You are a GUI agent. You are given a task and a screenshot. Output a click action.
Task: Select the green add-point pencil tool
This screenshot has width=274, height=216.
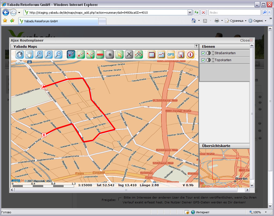pyautogui.click(x=81, y=55)
